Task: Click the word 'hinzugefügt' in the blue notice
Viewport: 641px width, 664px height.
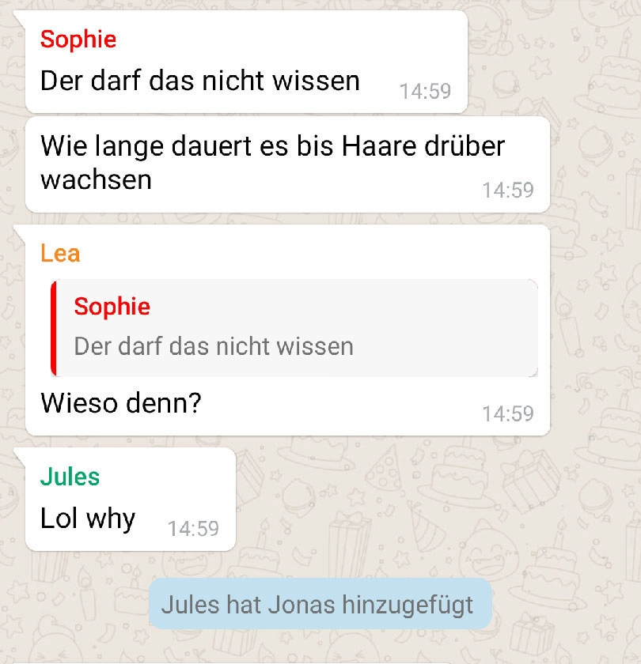Action: click(408, 606)
